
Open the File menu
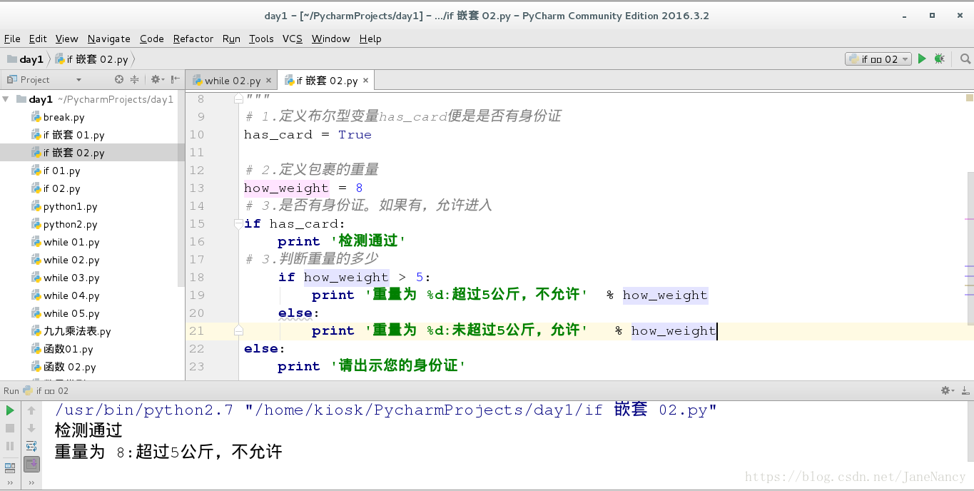point(12,39)
